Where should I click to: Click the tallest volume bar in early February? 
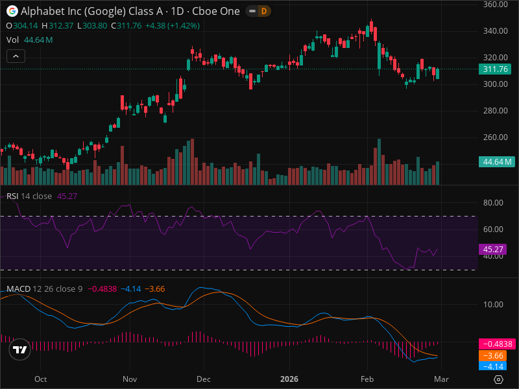[x=379, y=161]
